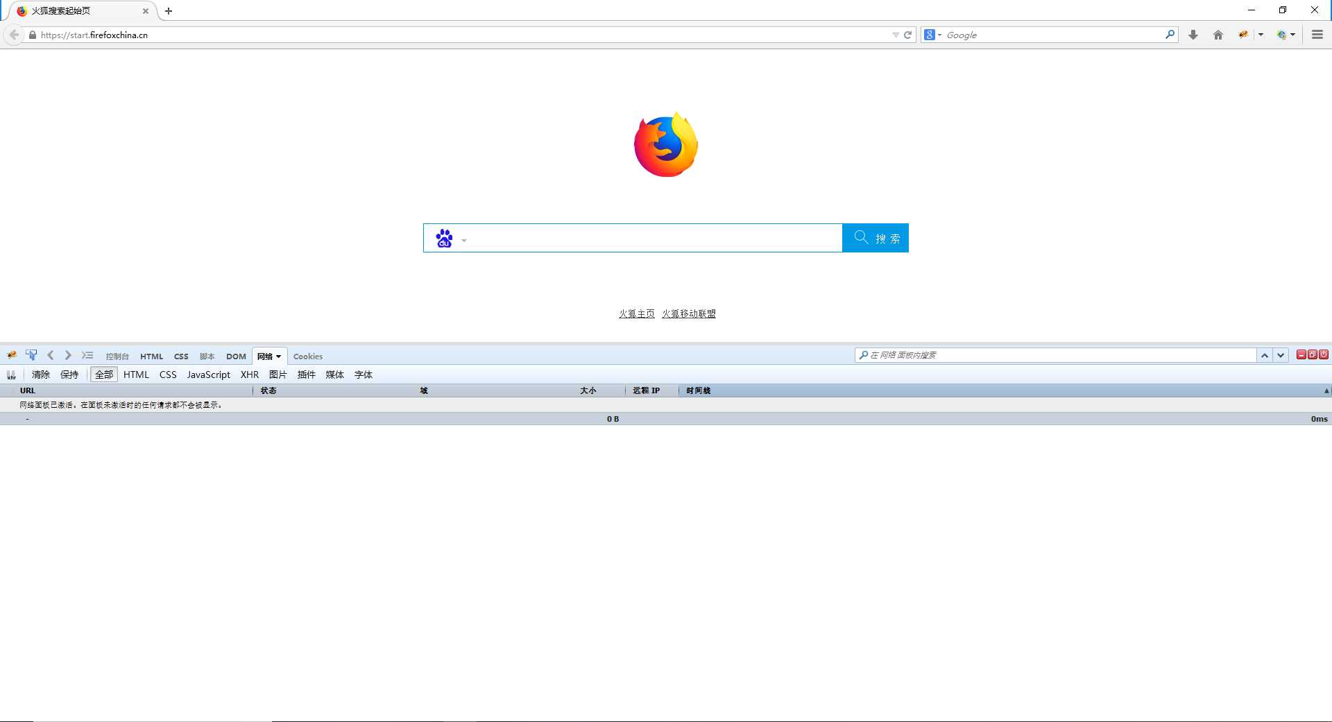Open the Google search engine selector
Viewport: 1332px width, 722px height.
(933, 35)
